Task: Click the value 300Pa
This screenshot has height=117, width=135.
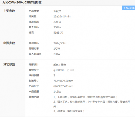Action: pos(57,27)
